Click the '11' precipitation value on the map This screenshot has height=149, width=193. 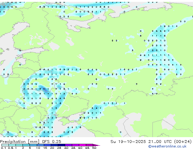coord(44,89)
